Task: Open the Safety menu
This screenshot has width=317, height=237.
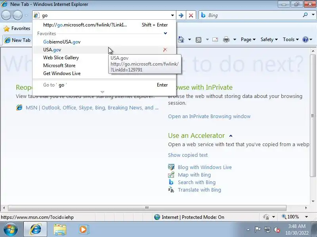Action: (269, 39)
